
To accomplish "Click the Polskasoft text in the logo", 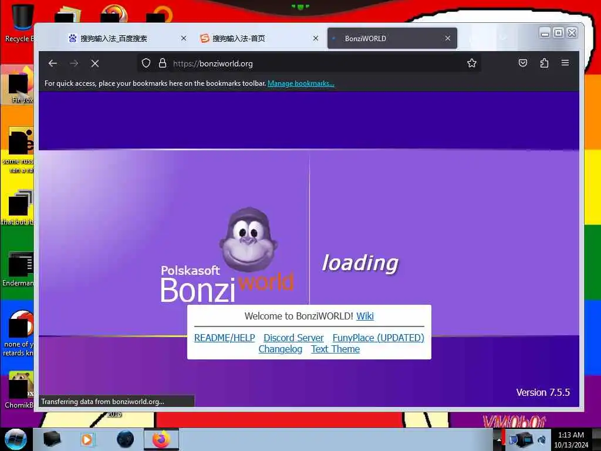I will tap(190, 270).
